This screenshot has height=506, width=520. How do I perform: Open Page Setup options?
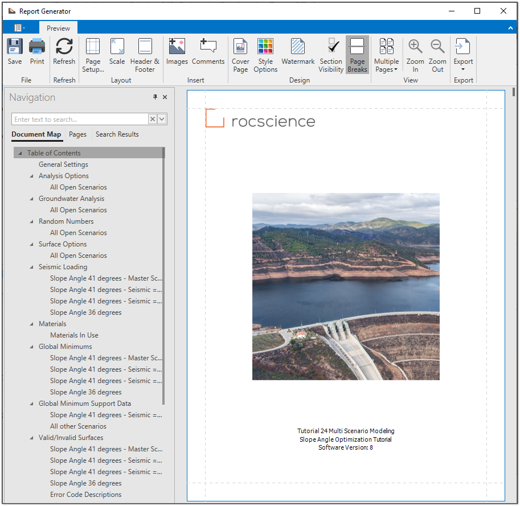93,55
